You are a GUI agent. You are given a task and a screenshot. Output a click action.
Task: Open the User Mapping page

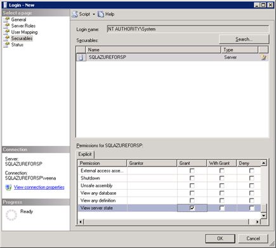tap(24, 32)
